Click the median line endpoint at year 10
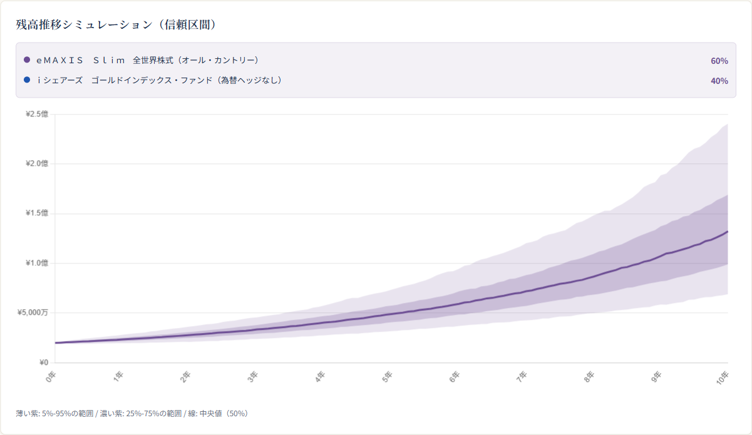752x435 pixels. coord(728,232)
